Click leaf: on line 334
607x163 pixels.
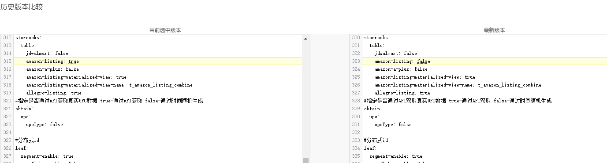point(370,148)
